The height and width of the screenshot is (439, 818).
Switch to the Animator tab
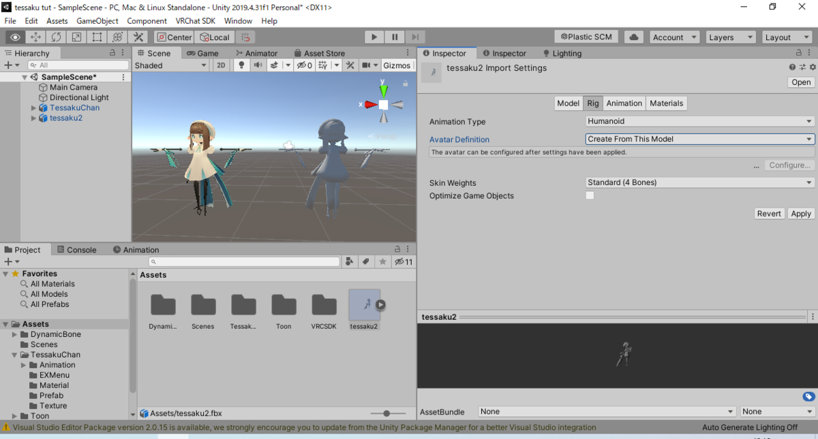(x=256, y=53)
